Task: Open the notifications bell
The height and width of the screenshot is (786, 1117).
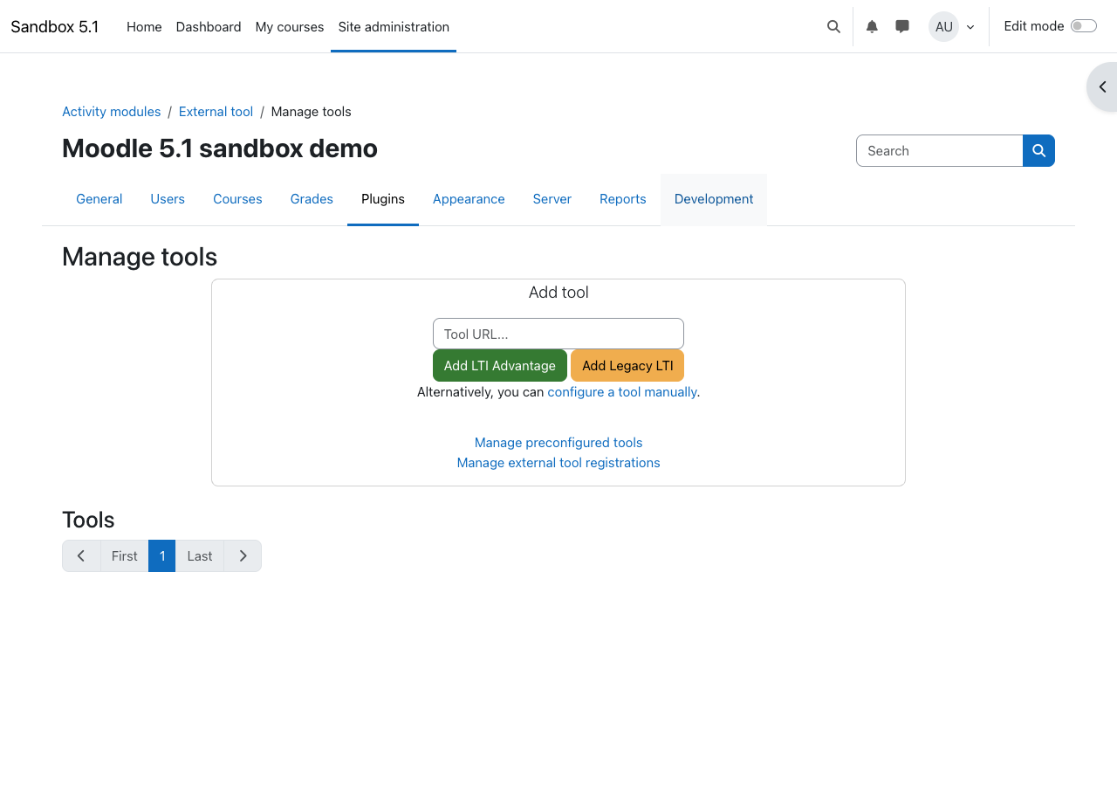Action: (x=872, y=27)
